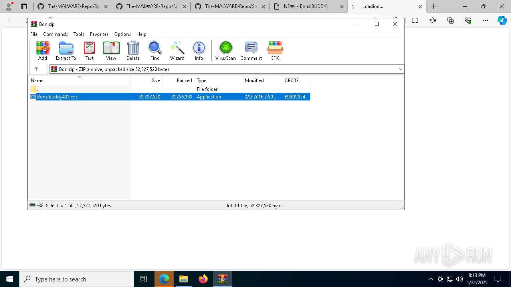Image resolution: width=511 pixels, height=287 pixels.
Task: Open Edge Copilot sidebar icon
Action: click(x=502, y=20)
